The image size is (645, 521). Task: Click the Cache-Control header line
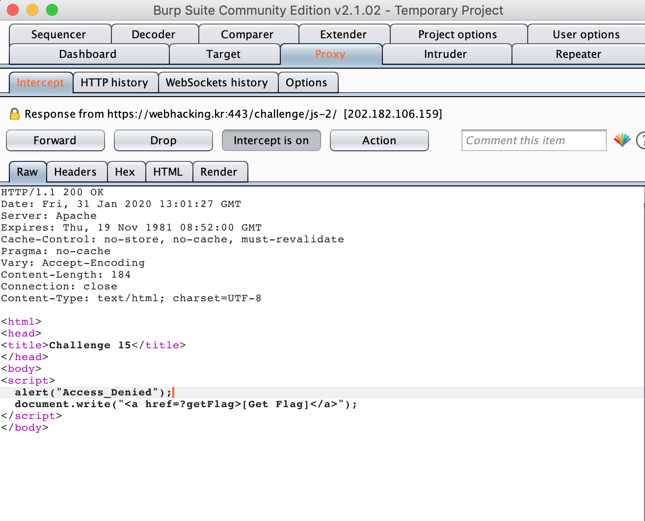click(173, 239)
